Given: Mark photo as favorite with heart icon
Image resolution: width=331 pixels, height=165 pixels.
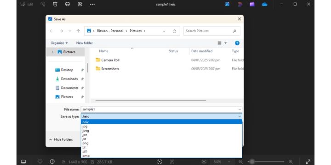Looking at the screenshot, I should (40, 162).
